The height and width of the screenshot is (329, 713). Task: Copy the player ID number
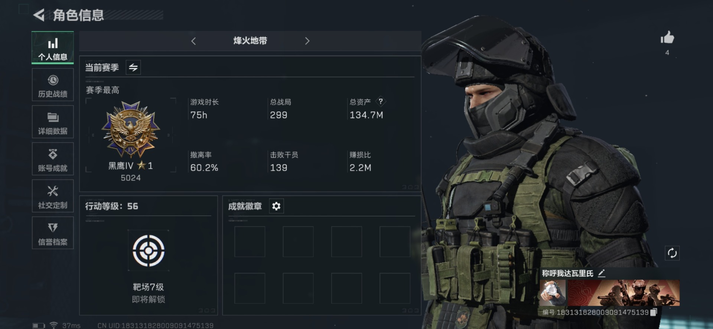point(654,312)
